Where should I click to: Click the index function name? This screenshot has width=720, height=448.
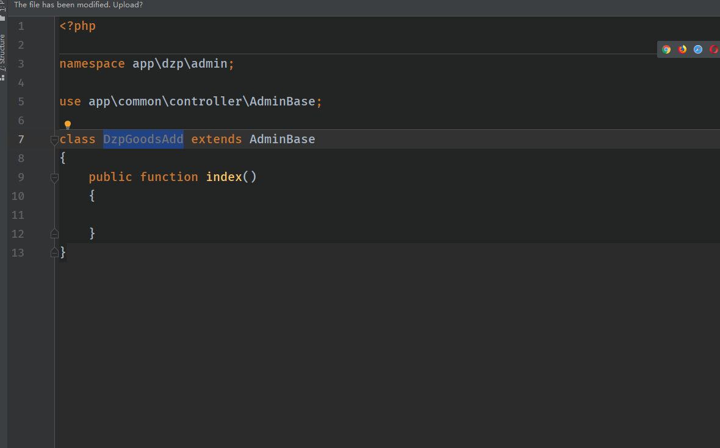224,177
